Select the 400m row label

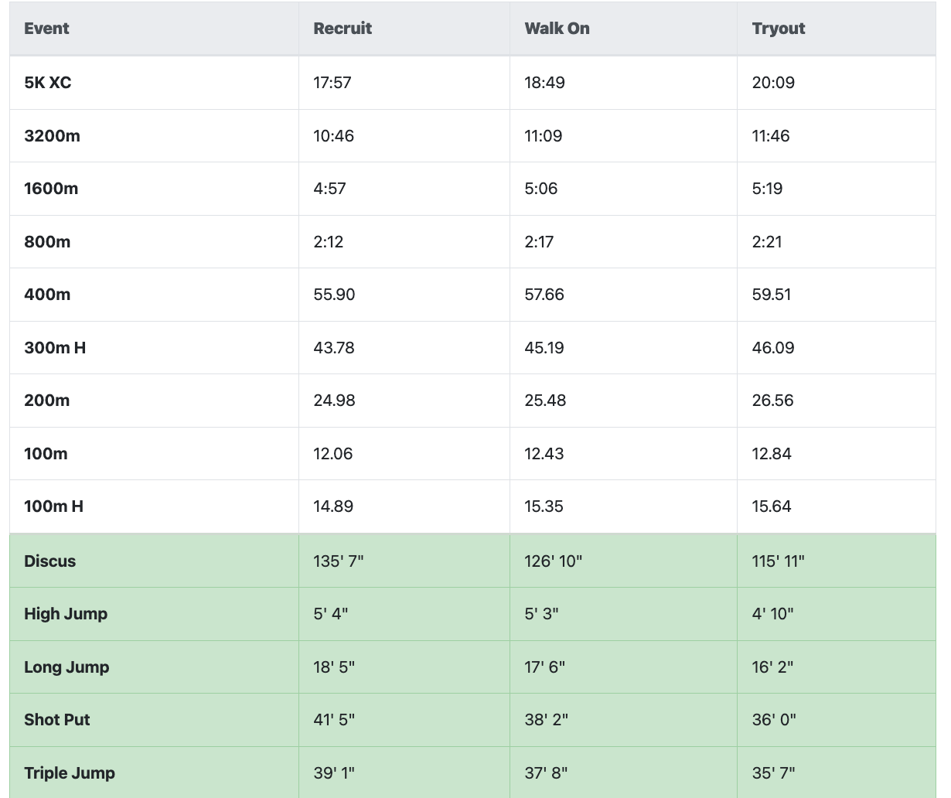(x=47, y=295)
